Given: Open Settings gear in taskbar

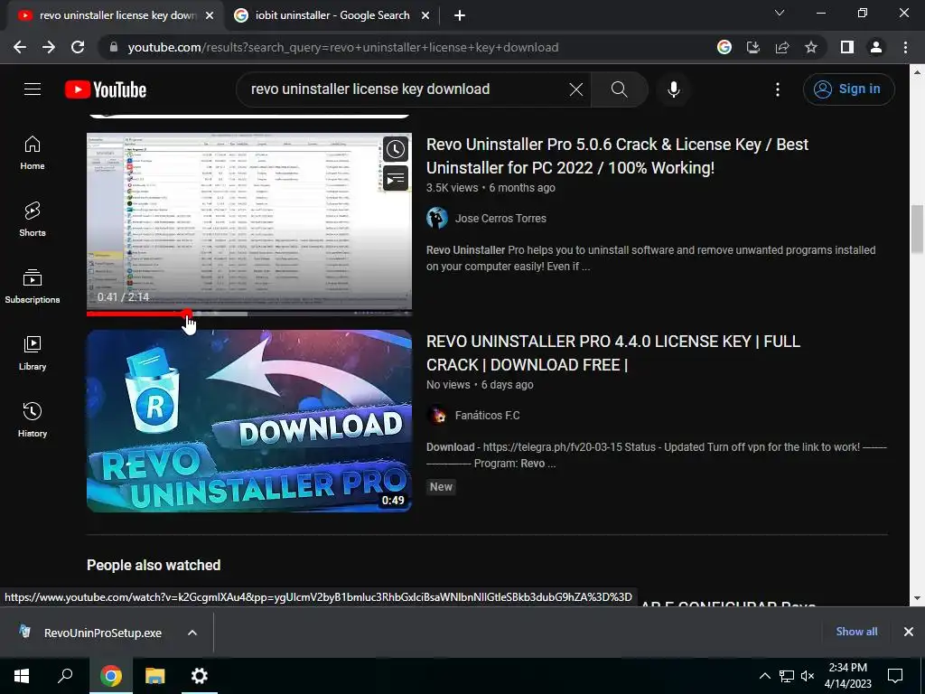Looking at the screenshot, I should point(200,676).
